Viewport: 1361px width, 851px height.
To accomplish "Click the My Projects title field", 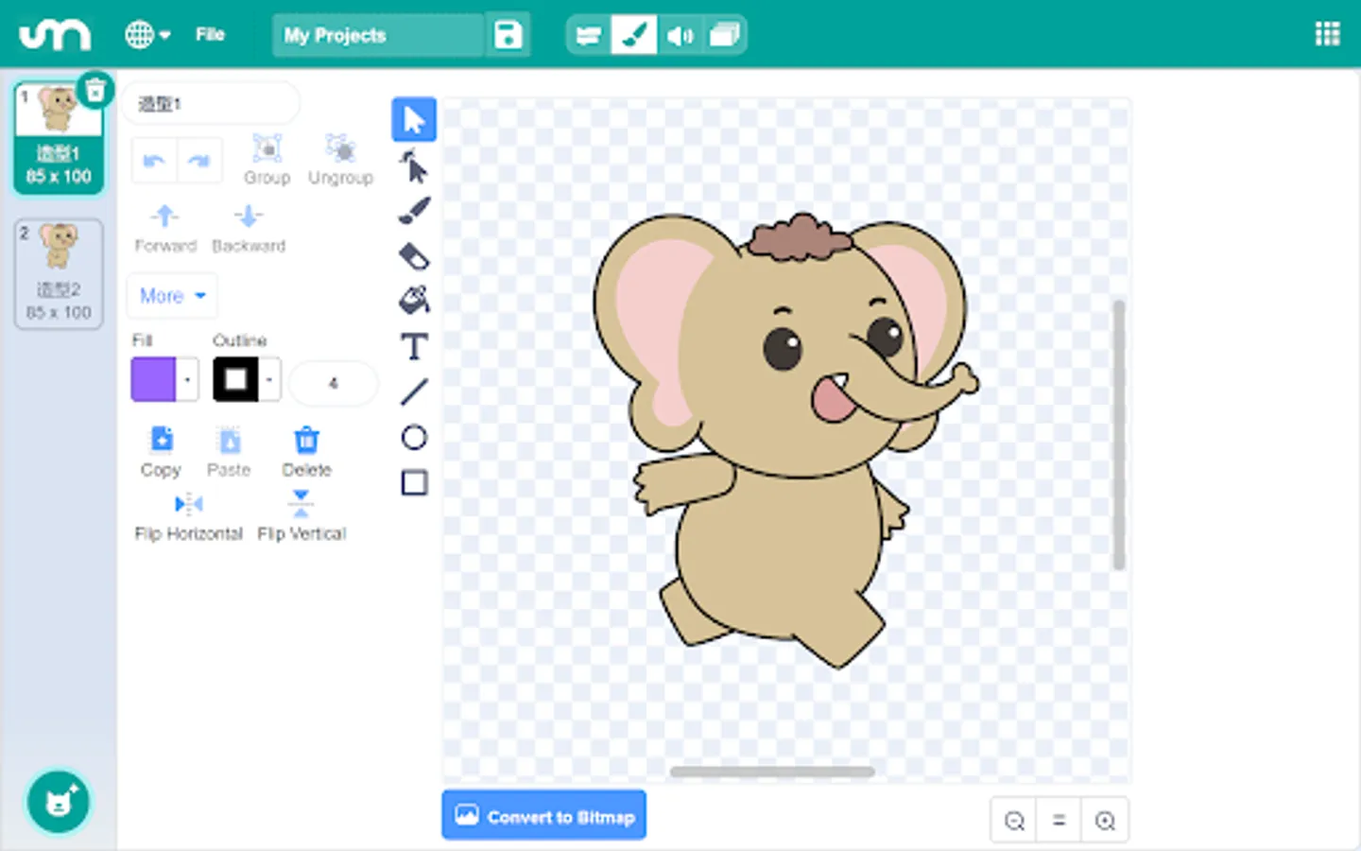I will click(x=378, y=35).
